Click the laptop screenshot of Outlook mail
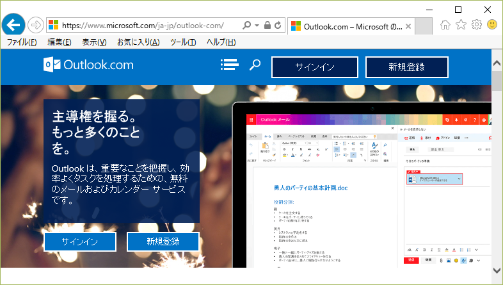 [x=362, y=185]
